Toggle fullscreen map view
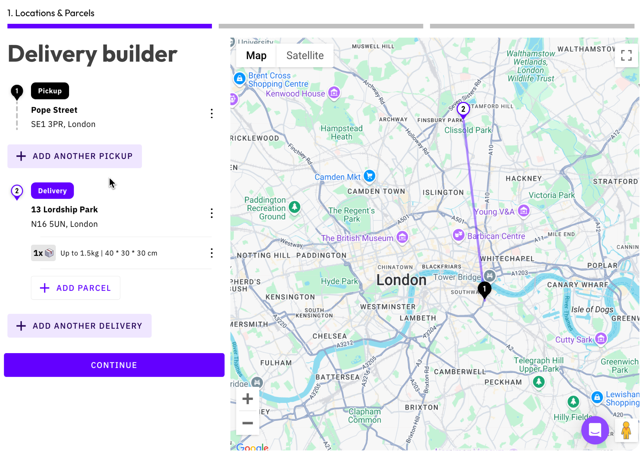640x451 pixels. tap(626, 55)
